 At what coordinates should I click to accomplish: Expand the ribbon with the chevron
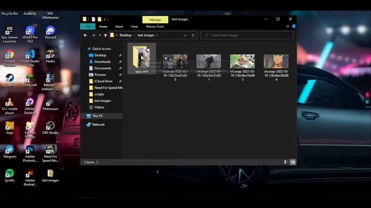[288, 27]
